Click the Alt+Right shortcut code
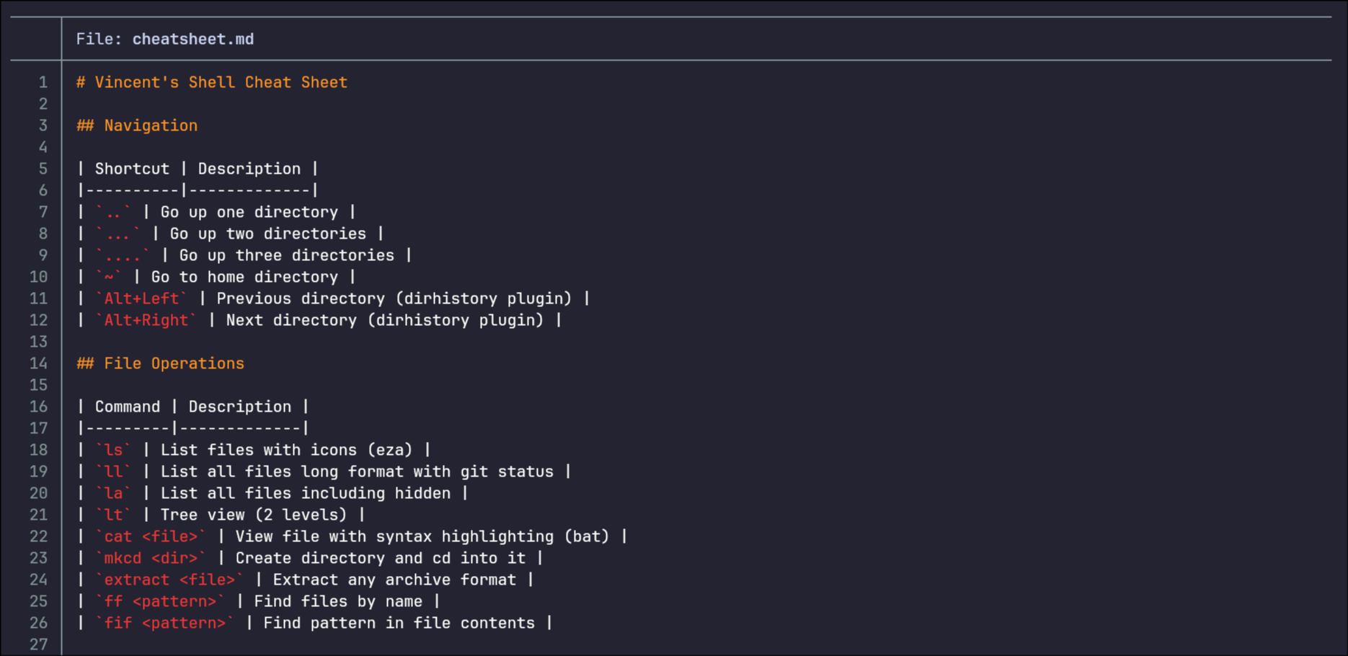Image resolution: width=1348 pixels, height=656 pixels. pos(146,320)
